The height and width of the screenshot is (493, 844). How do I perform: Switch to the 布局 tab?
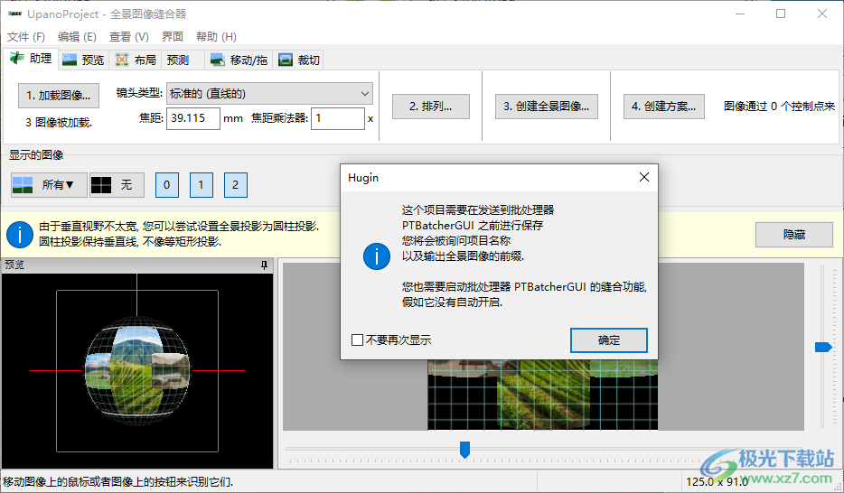tap(136, 60)
